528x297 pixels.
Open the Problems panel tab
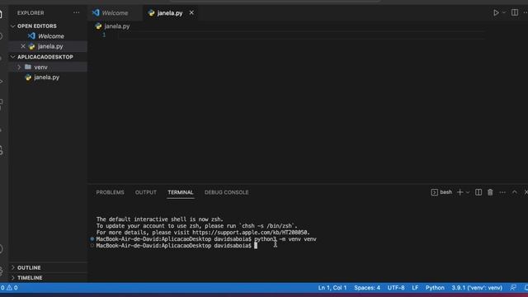[x=110, y=192]
